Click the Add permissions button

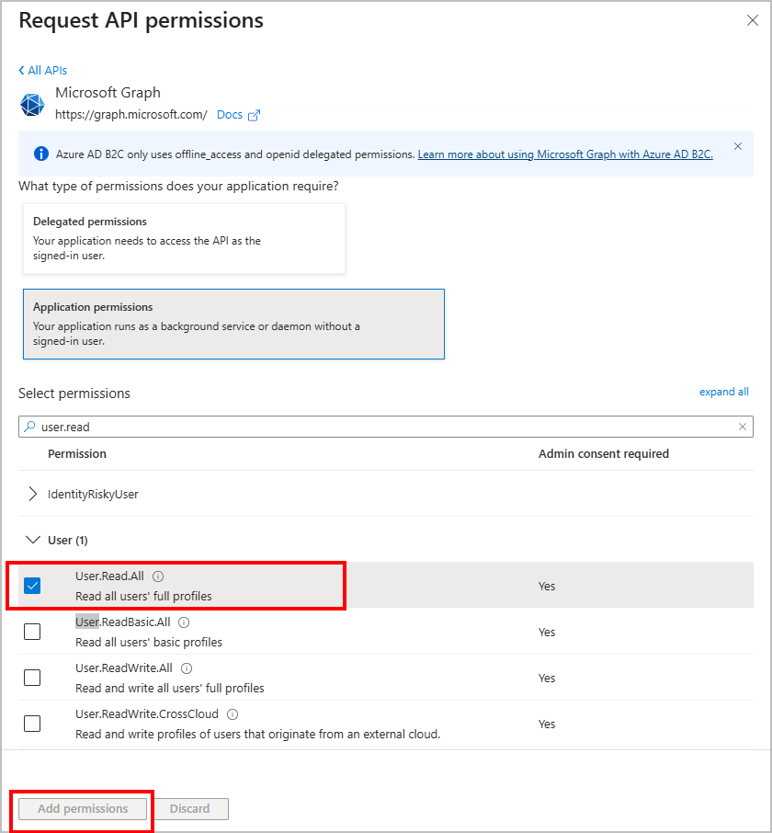coord(82,809)
